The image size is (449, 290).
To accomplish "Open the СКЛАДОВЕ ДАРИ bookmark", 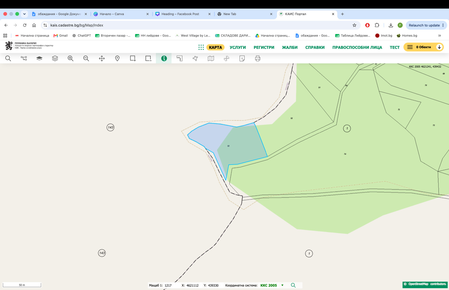I will 233,36.
